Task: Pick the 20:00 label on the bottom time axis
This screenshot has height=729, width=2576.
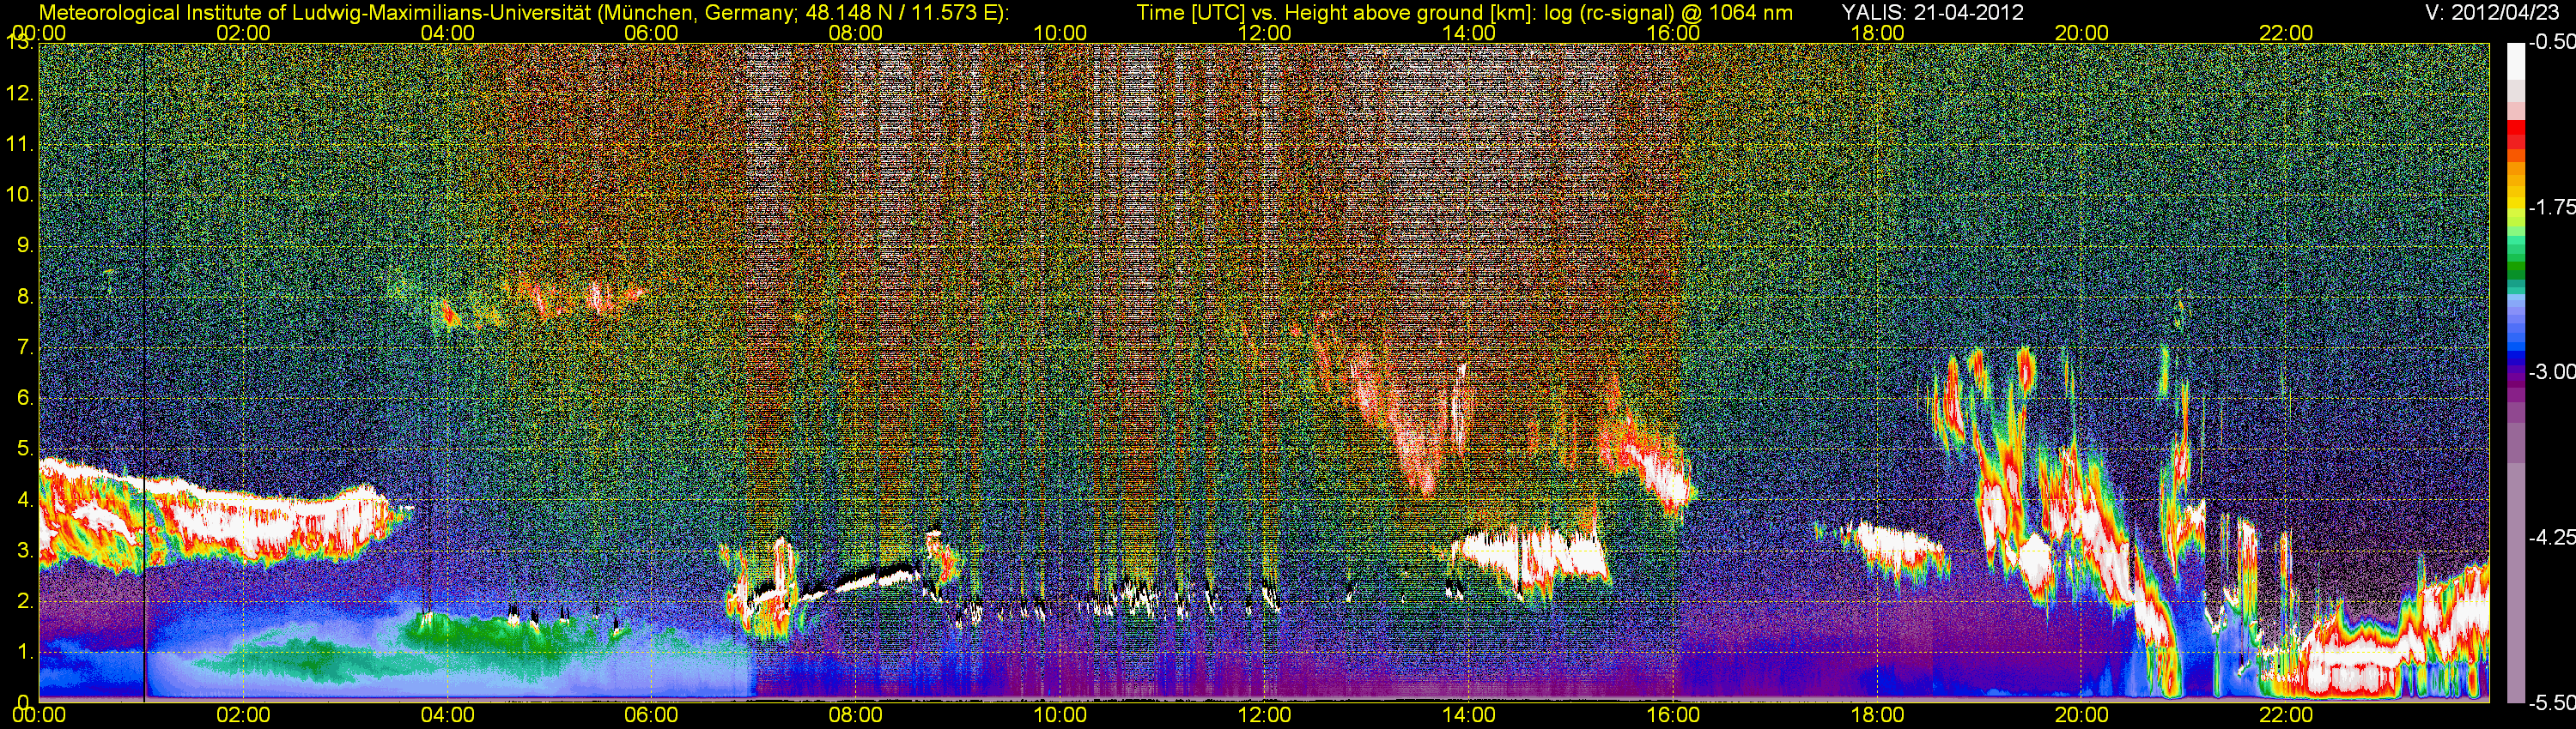Action: pos(2082,715)
